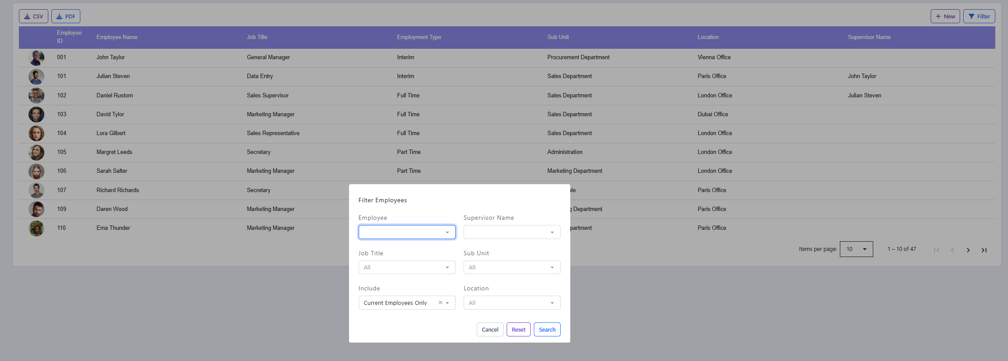Expand the Employee filter dropdown

[x=407, y=232]
